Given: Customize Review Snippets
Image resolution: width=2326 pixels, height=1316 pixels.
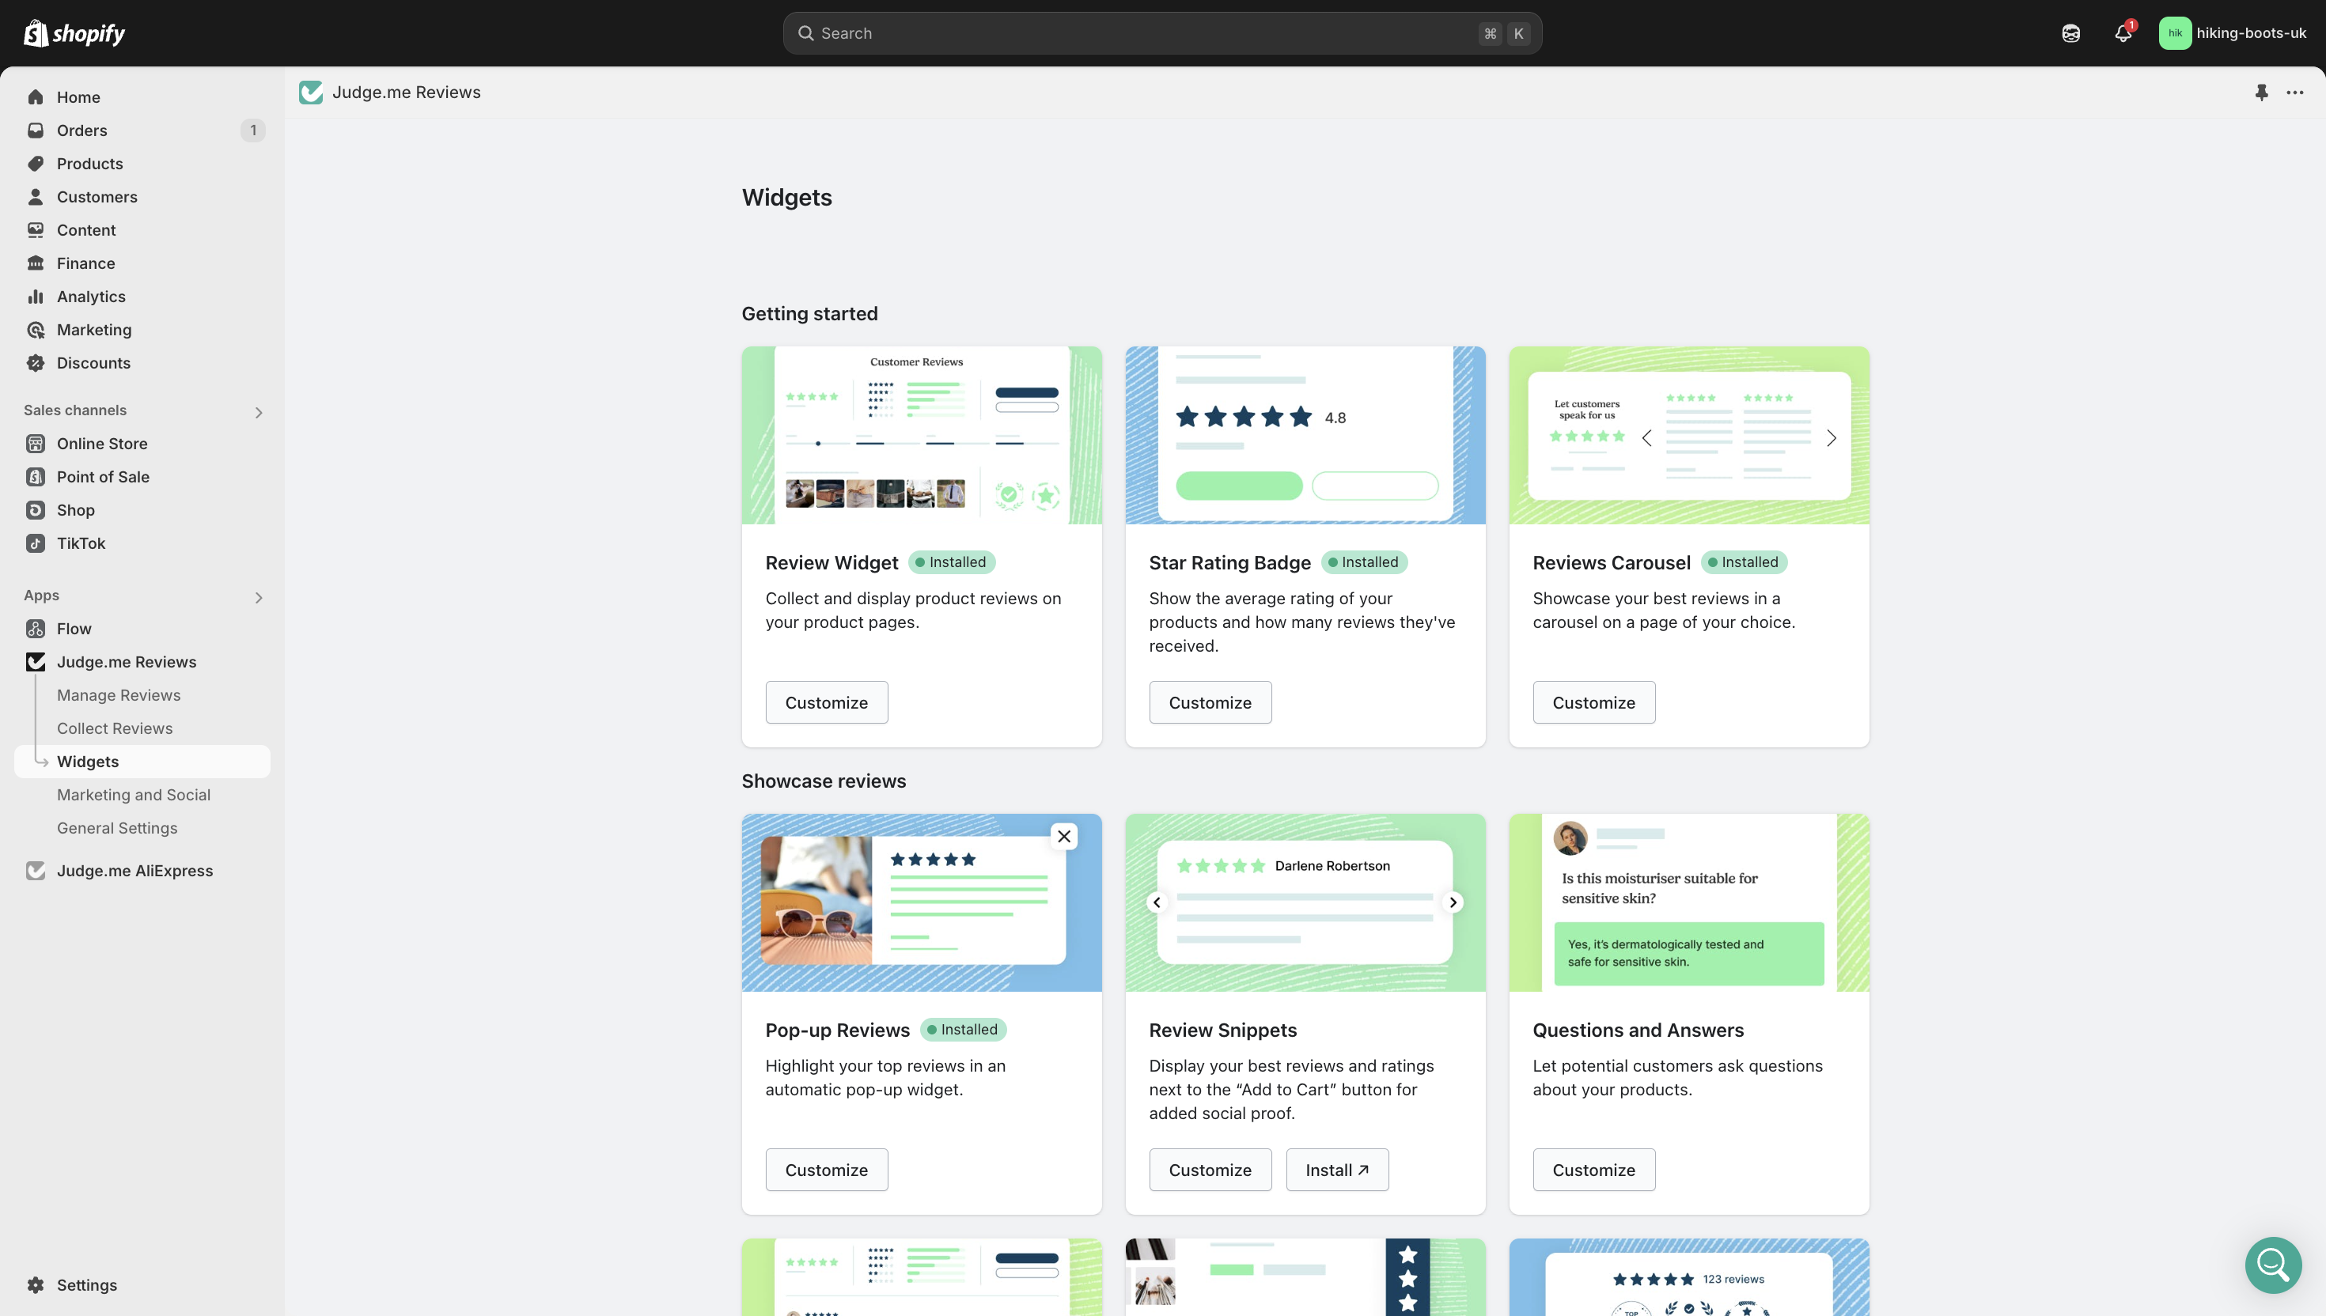Looking at the screenshot, I should coord(1210,1170).
